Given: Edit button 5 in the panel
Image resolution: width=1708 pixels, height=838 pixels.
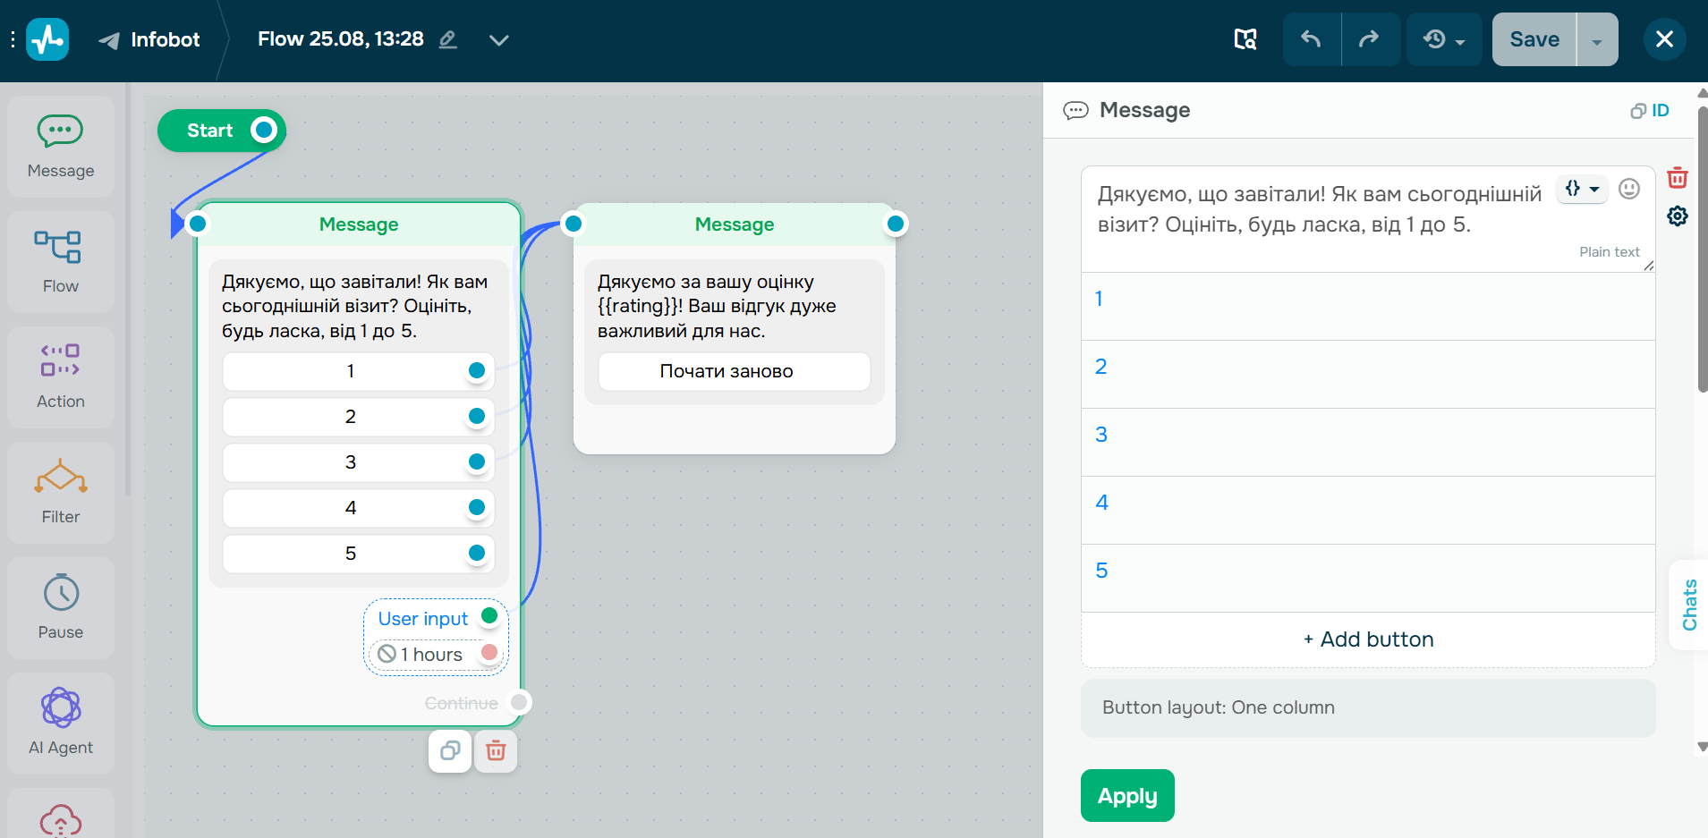Looking at the screenshot, I should [1368, 578].
